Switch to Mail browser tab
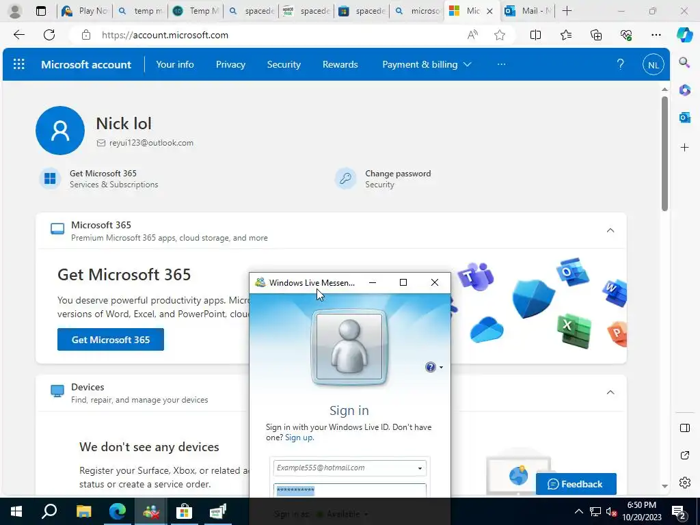 pyautogui.click(x=527, y=11)
